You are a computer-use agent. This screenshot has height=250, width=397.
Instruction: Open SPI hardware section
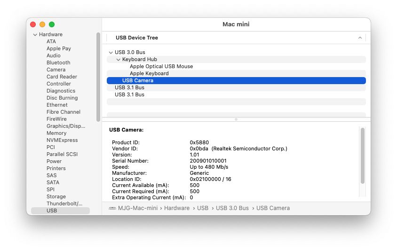point(50,190)
